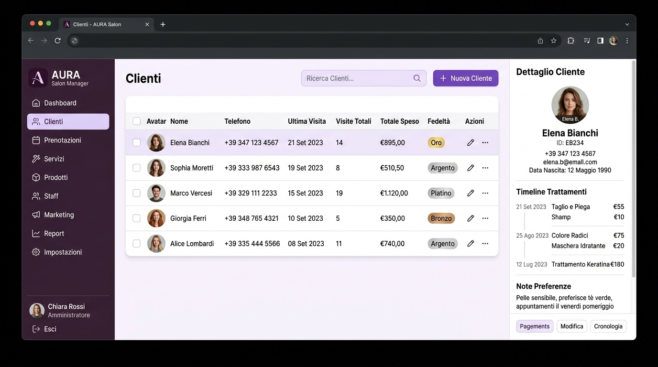The height and width of the screenshot is (367, 658).
Task: Go to Prenotazioni section
Action: click(x=68, y=140)
